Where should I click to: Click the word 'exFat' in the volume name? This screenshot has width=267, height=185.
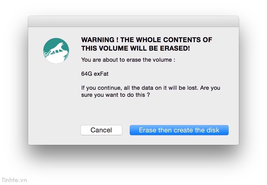101,74
